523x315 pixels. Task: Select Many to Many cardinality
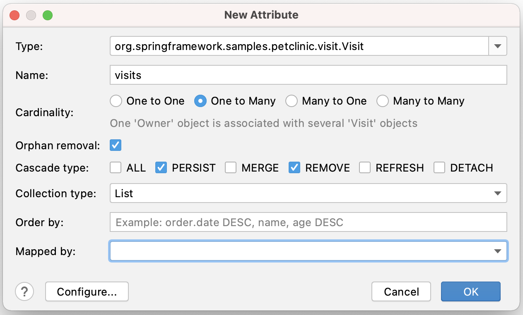click(x=383, y=101)
